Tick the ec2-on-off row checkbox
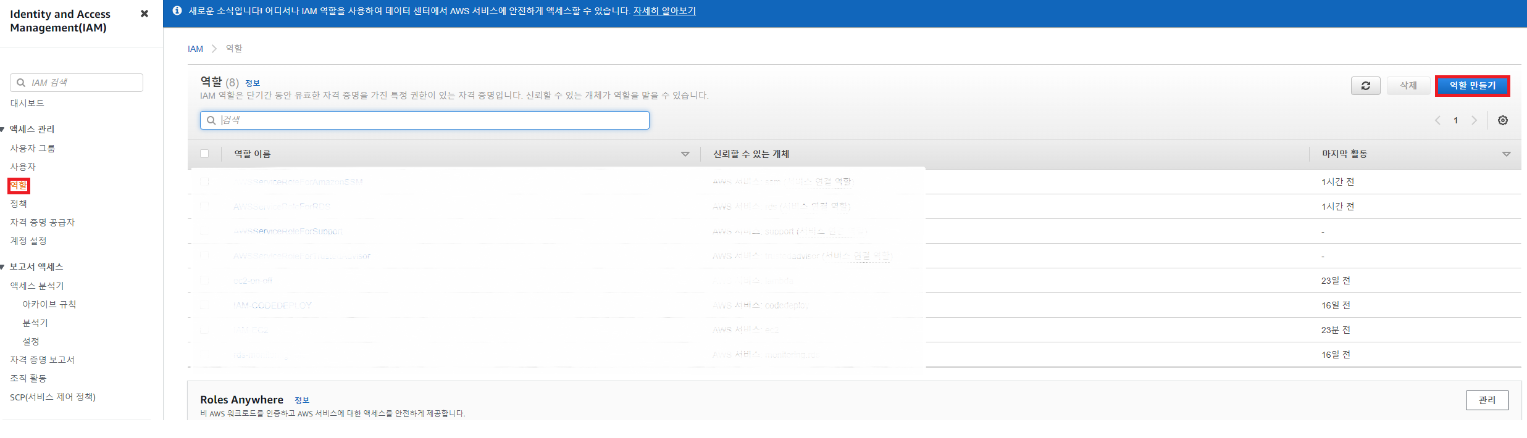The height and width of the screenshot is (438, 1527). click(x=204, y=280)
